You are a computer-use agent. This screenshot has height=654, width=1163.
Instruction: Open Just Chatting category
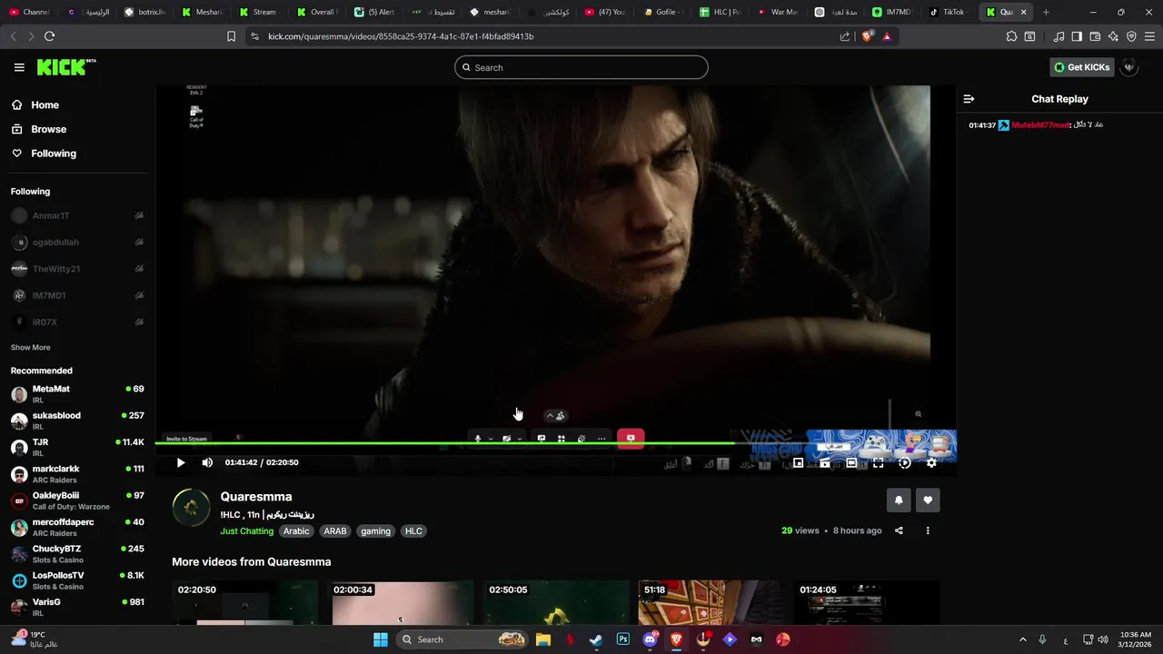coord(246,531)
